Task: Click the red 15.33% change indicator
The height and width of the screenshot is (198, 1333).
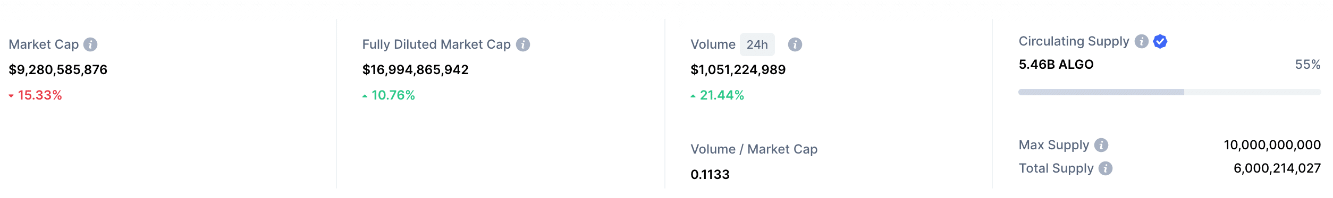Action: 36,95
